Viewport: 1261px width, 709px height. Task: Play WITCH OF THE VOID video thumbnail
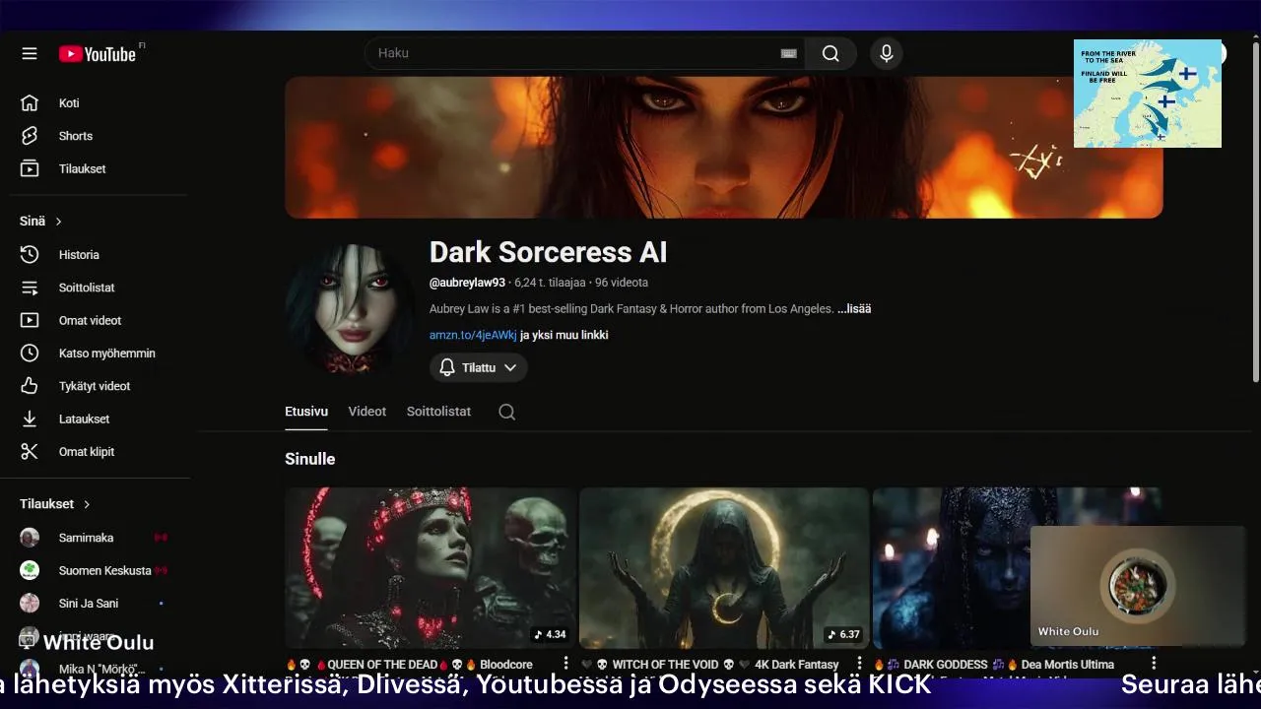724,568
